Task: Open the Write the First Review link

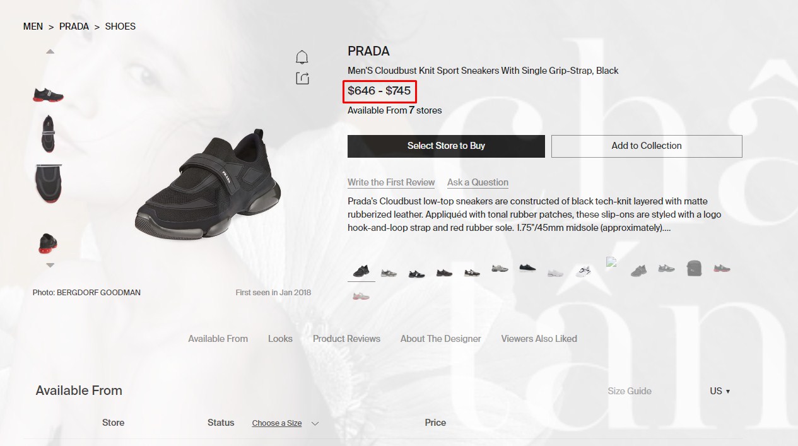Action: [391, 182]
